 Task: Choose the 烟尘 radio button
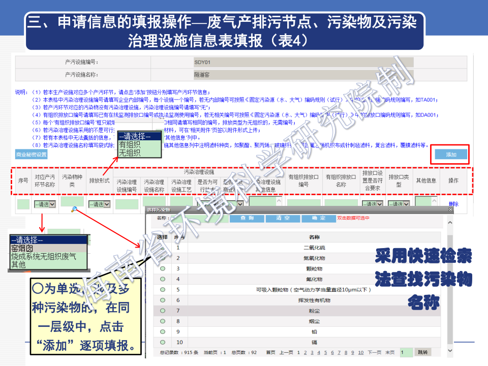click(x=163, y=321)
